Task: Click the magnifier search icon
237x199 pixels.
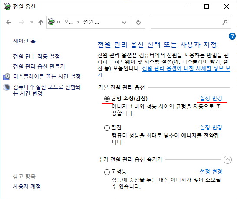Action: tap(225, 22)
